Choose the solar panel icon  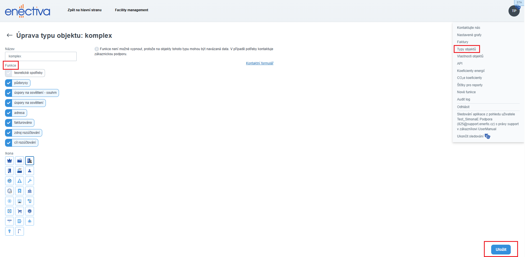20,201
